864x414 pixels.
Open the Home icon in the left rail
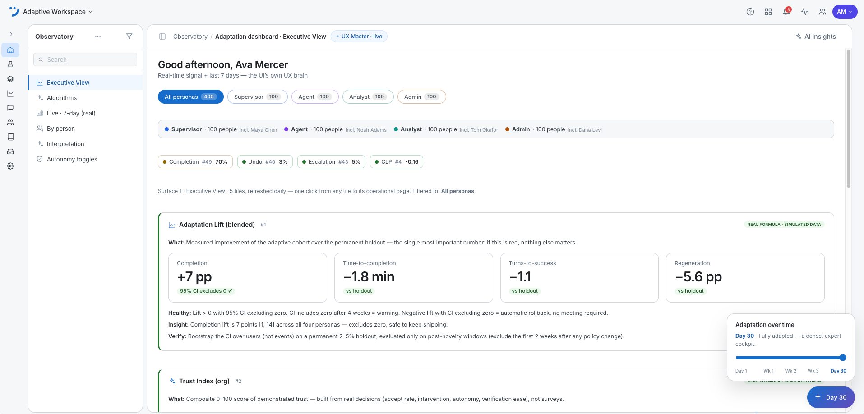pyautogui.click(x=10, y=50)
